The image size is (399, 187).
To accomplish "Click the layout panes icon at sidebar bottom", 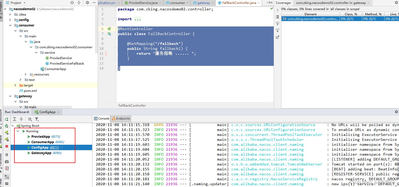I will [7, 184].
